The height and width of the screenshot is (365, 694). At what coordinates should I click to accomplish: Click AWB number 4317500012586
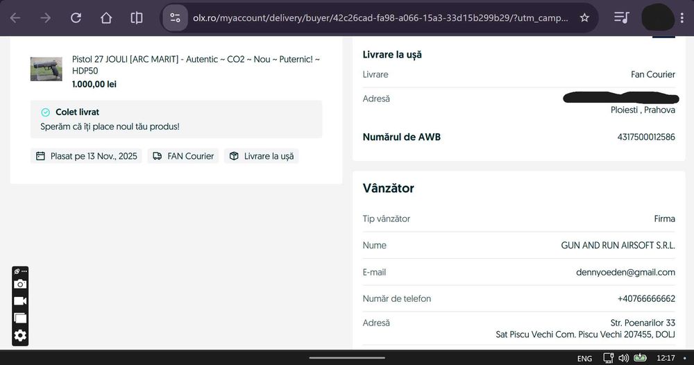point(645,137)
